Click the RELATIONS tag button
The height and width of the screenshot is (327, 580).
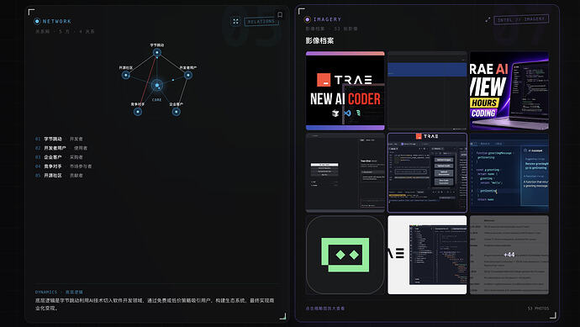[x=261, y=22]
